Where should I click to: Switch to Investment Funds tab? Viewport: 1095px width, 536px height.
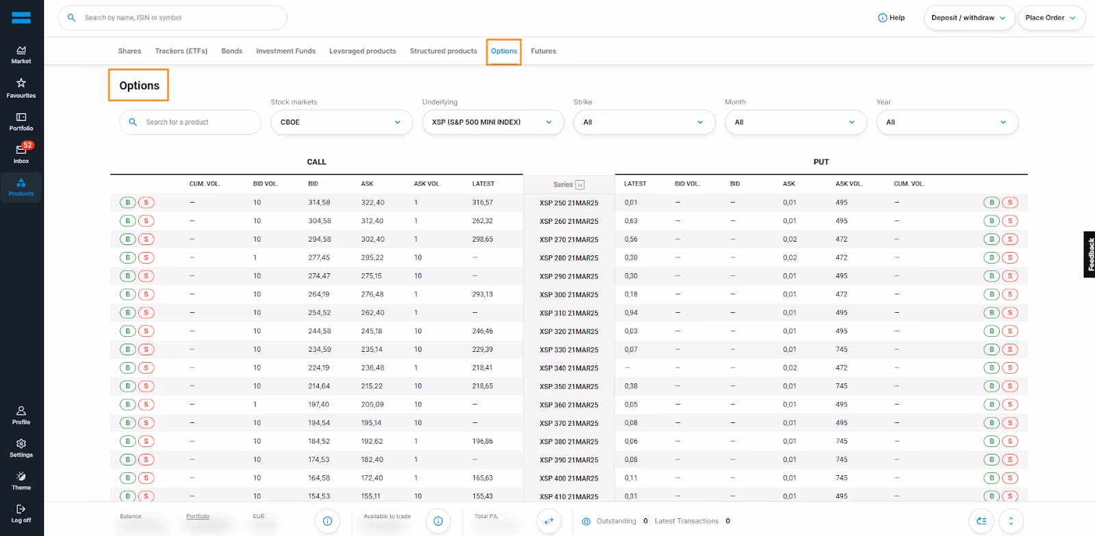click(286, 51)
